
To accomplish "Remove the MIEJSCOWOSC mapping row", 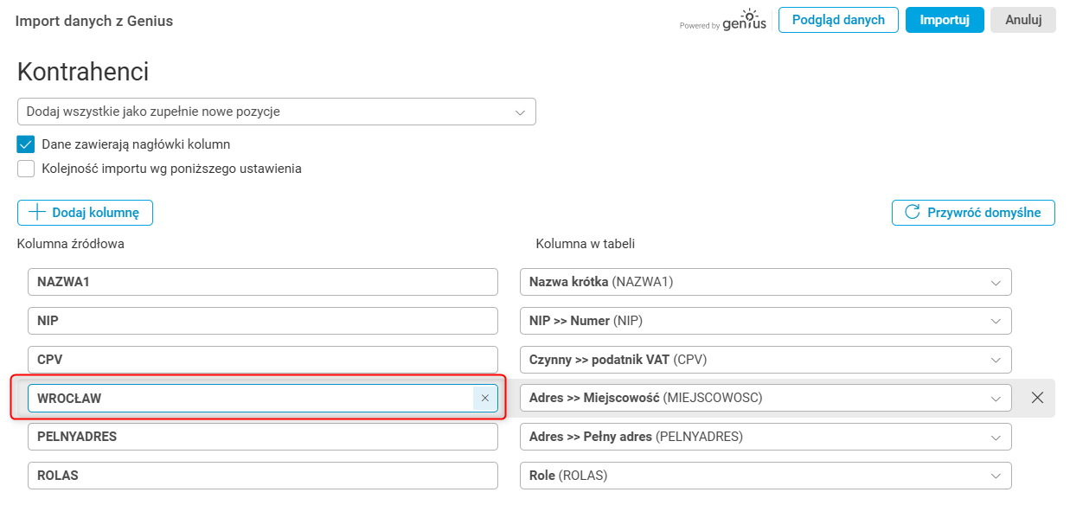I will click(1037, 398).
